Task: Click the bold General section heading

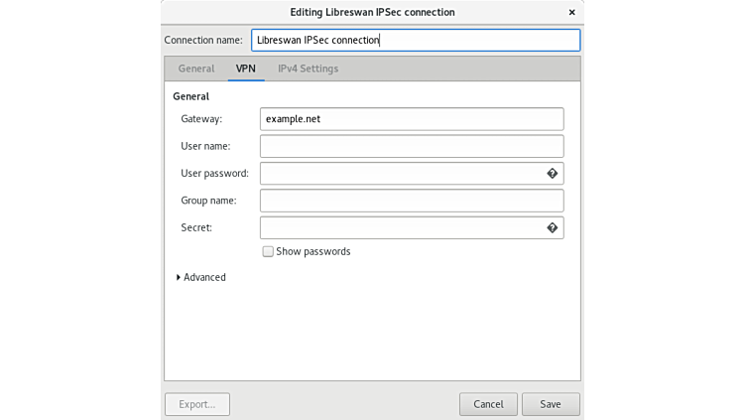Action: (x=190, y=96)
